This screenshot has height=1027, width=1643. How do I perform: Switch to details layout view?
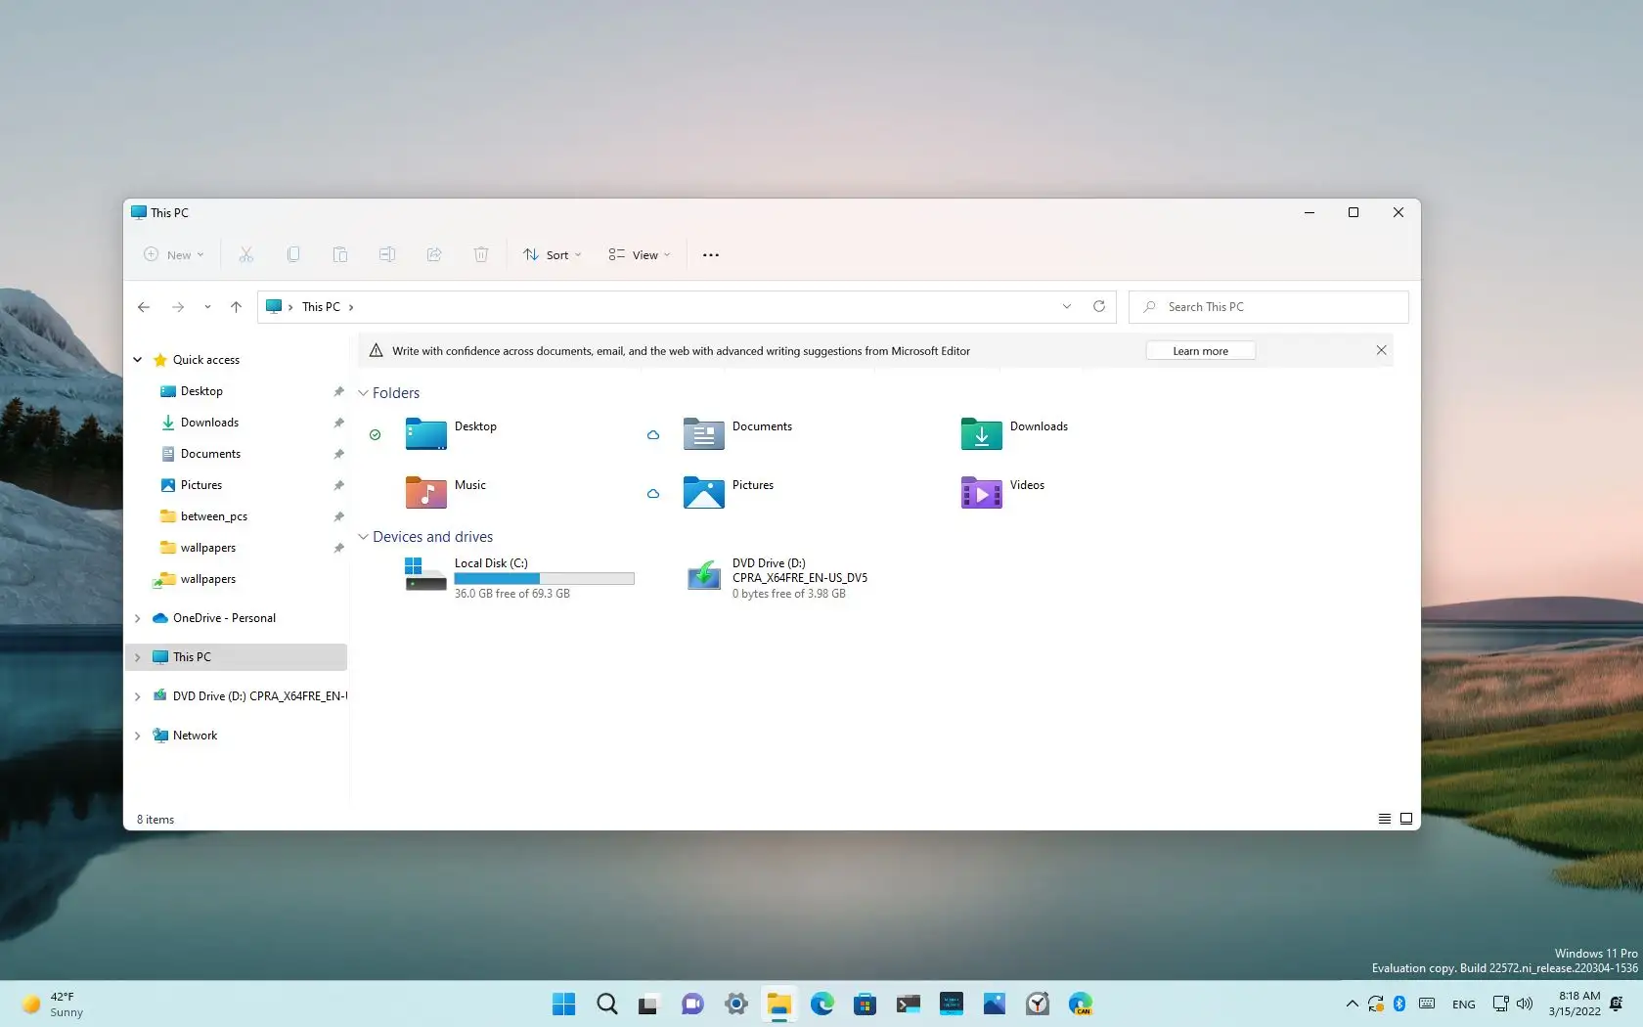[1384, 819]
